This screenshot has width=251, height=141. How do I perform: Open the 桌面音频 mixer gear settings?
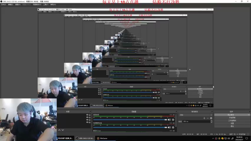[173, 120]
